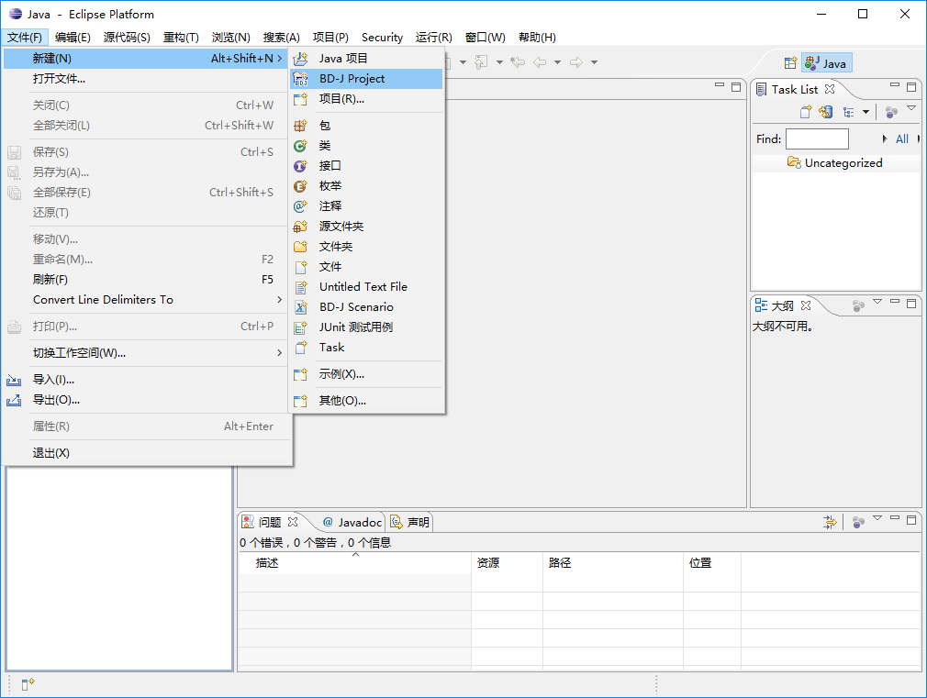This screenshot has width=927, height=698.
Task: Click the 描述 column header
Action: click(354, 562)
